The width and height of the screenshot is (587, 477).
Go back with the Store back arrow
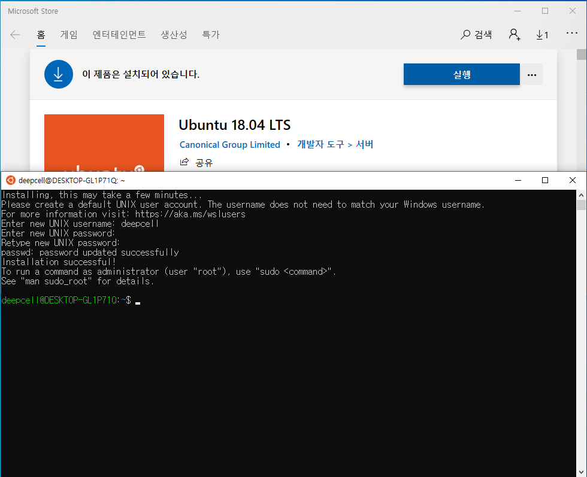point(15,35)
